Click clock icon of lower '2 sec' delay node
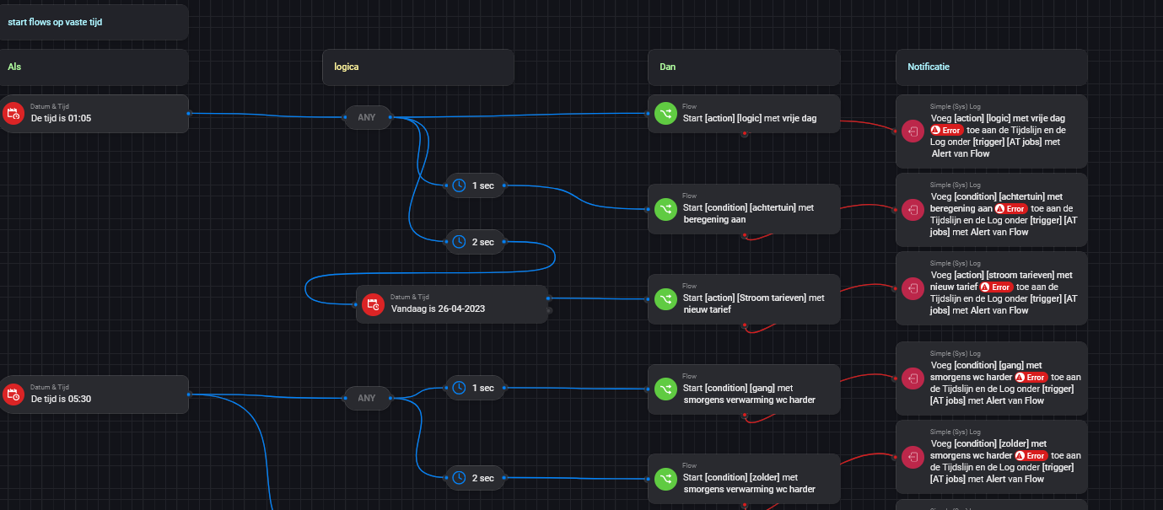 [x=459, y=478]
